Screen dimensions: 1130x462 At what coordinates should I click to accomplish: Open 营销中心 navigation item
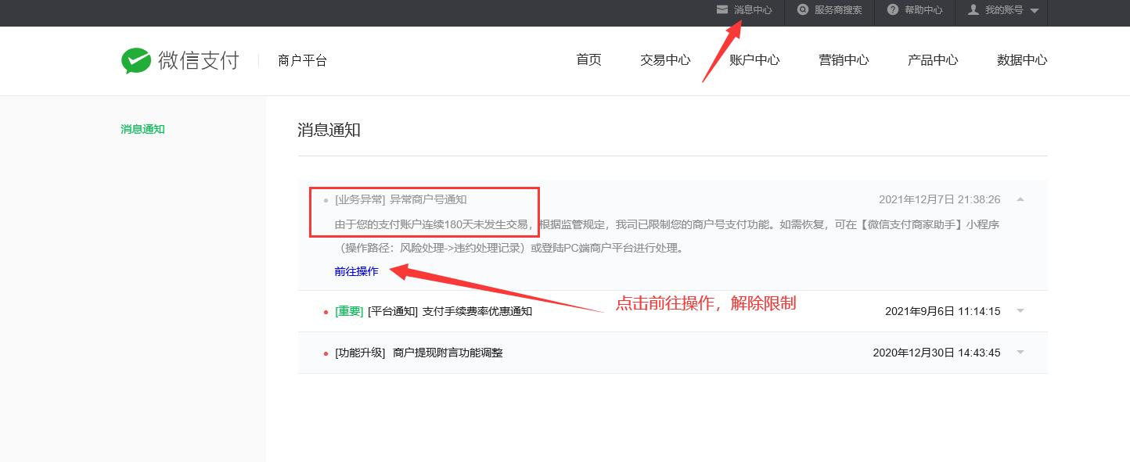tap(844, 59)
